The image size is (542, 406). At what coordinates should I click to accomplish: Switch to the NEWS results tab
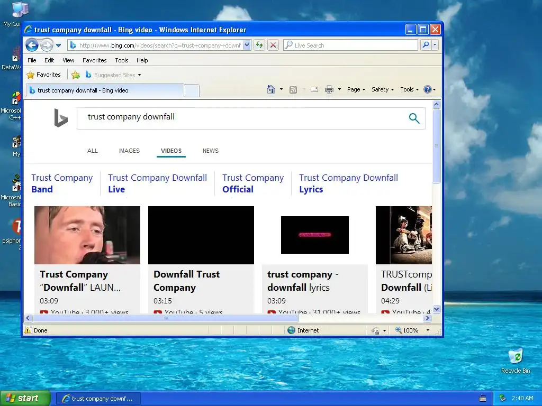pyautogui.click(x=211, y=151)
